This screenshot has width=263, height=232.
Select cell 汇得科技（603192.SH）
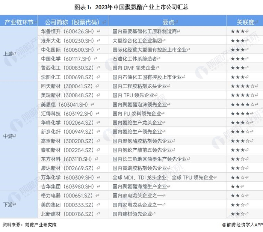click(x=73, y=113)
